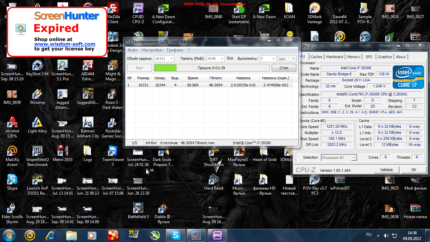Click the Internet Explorer taskbar icon
Image resolution: width=430 pixels, height=242 pixels.
click(51, 235)
